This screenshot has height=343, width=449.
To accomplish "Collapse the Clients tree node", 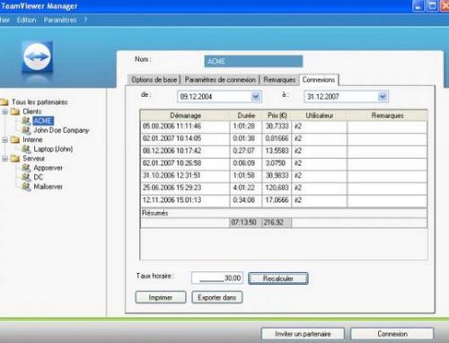I will (x=4, y=111).
